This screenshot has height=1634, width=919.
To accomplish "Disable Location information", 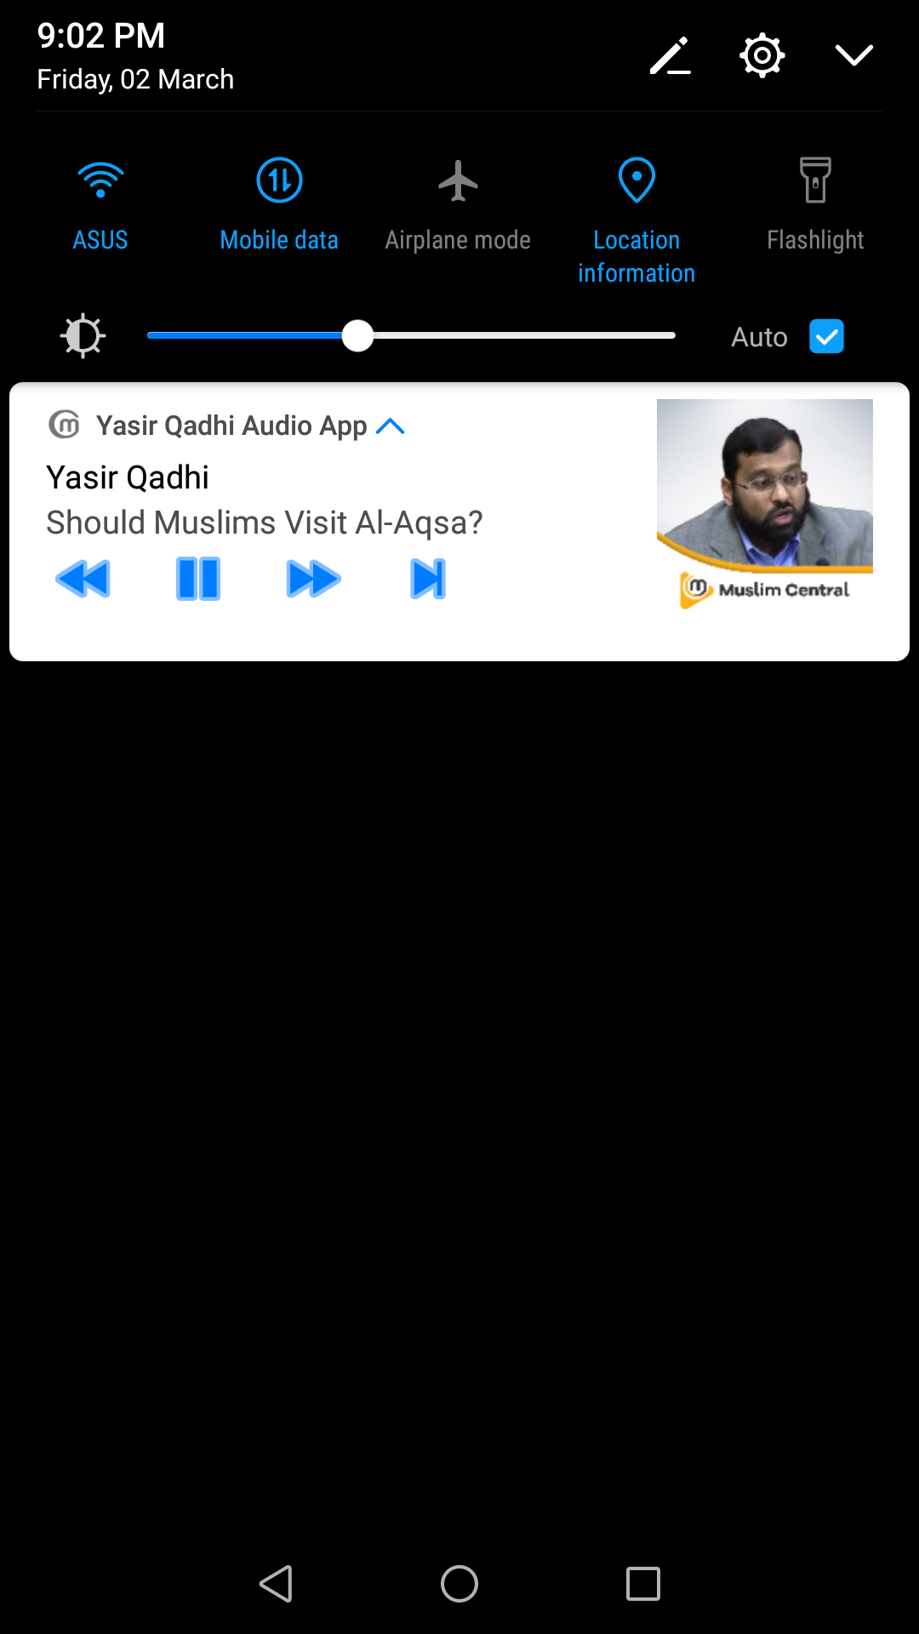I will (636, 220).
